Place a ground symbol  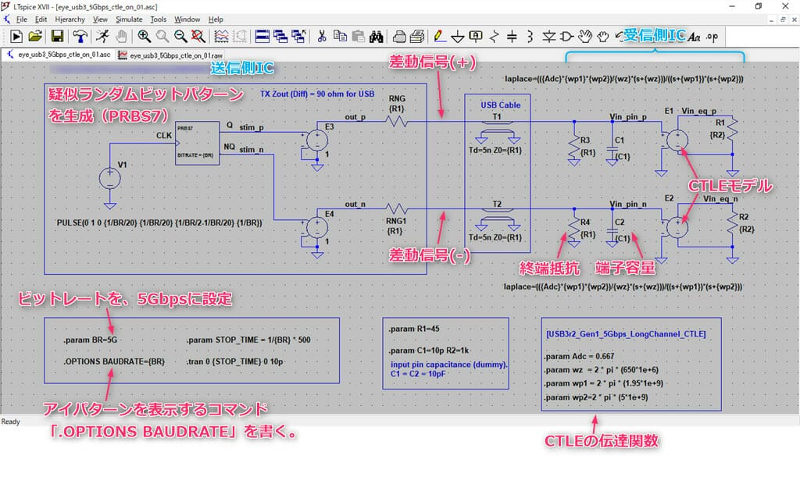457,35
